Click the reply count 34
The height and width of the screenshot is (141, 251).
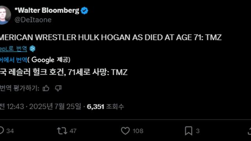coord(10,131)
